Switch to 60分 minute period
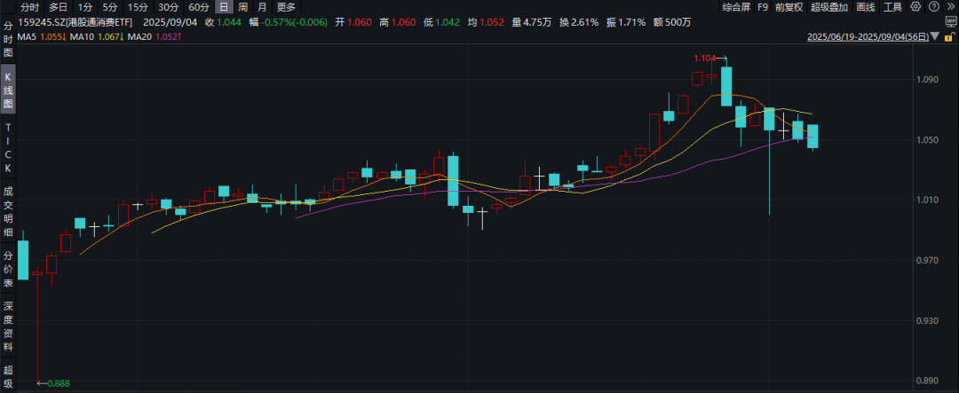This screenshot has width=959, height=393. pyautogui.click(x=199, y=7)
